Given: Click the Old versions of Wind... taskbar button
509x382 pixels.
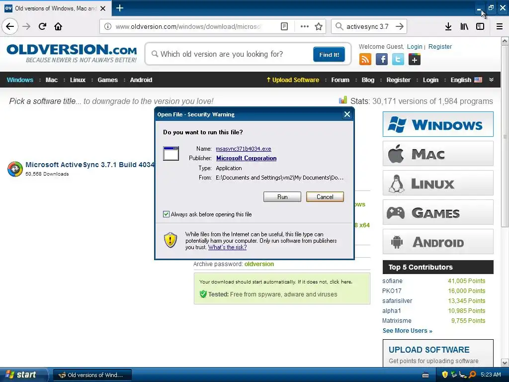Looking at the screenshot, I should 92,375.
